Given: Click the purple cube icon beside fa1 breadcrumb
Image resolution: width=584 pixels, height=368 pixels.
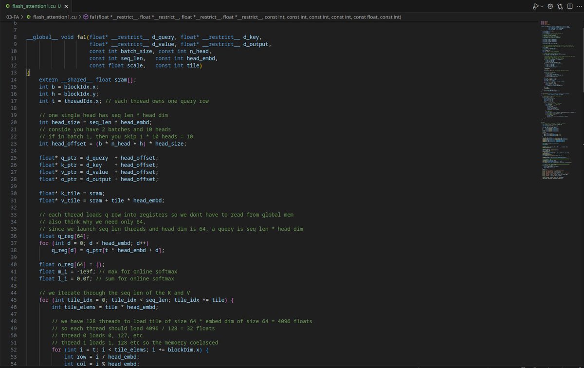Looking at the screenshot, I should pos(85,17).
